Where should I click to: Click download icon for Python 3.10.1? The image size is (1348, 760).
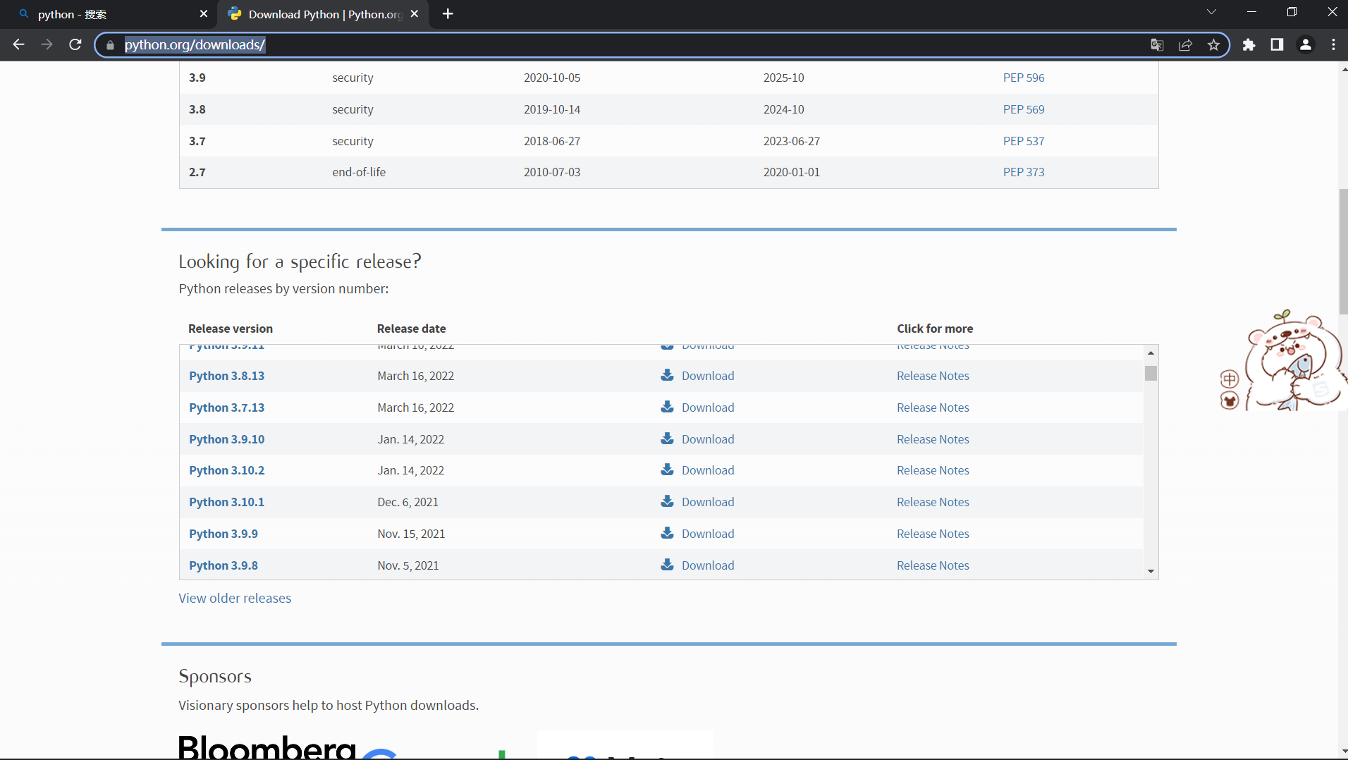pyautogui.click(x=667, y=501)
